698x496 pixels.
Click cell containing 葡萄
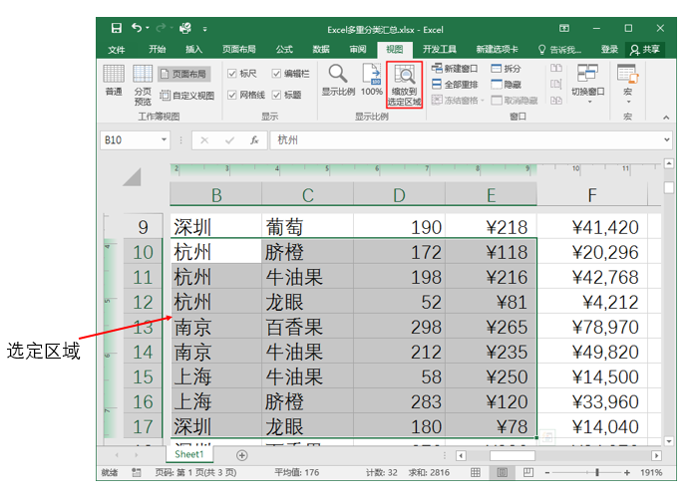point(307,227)
